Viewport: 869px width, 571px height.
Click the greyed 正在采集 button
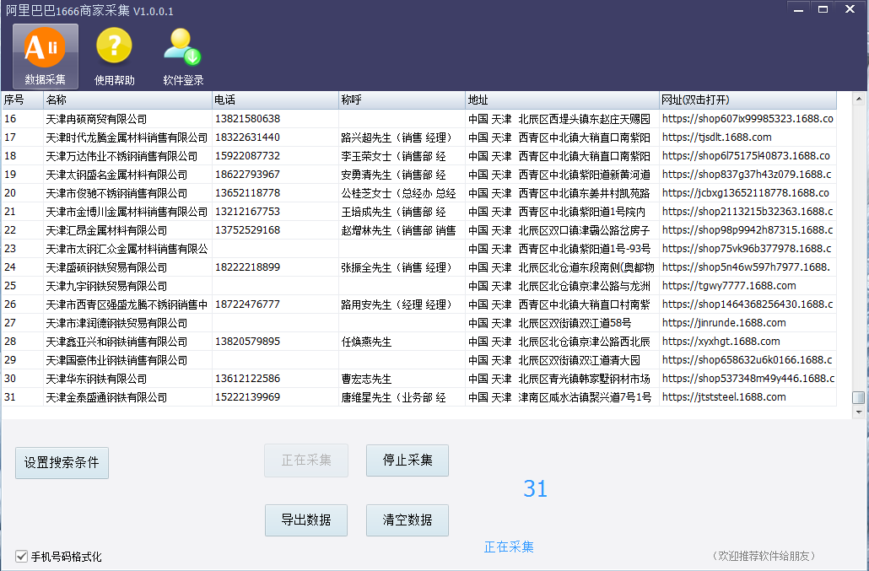click(306, 461)
